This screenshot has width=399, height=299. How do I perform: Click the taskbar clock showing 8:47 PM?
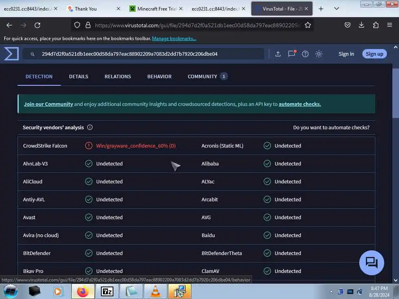[x=379, y=292]
